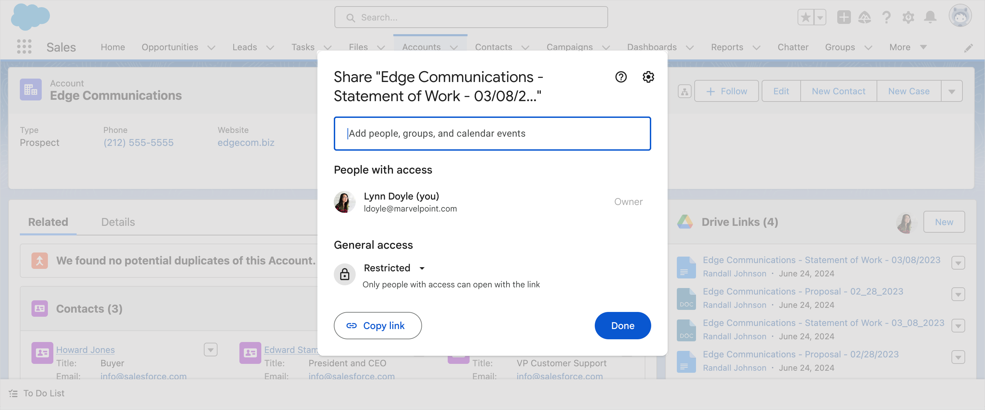The width and height of the screenshot is (985, 410).
Task: Open Edge Communications Proposal 02_28_2023 link
Action: [x=803, y=291]
